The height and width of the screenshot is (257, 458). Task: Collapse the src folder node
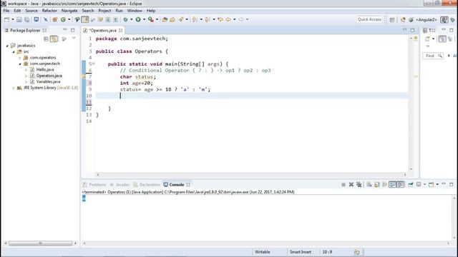[14, 52]
